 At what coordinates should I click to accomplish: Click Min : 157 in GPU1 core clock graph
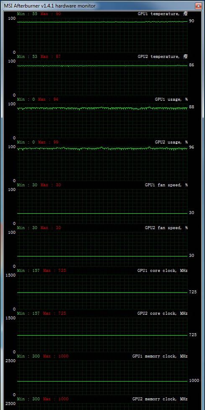[29, 271]
